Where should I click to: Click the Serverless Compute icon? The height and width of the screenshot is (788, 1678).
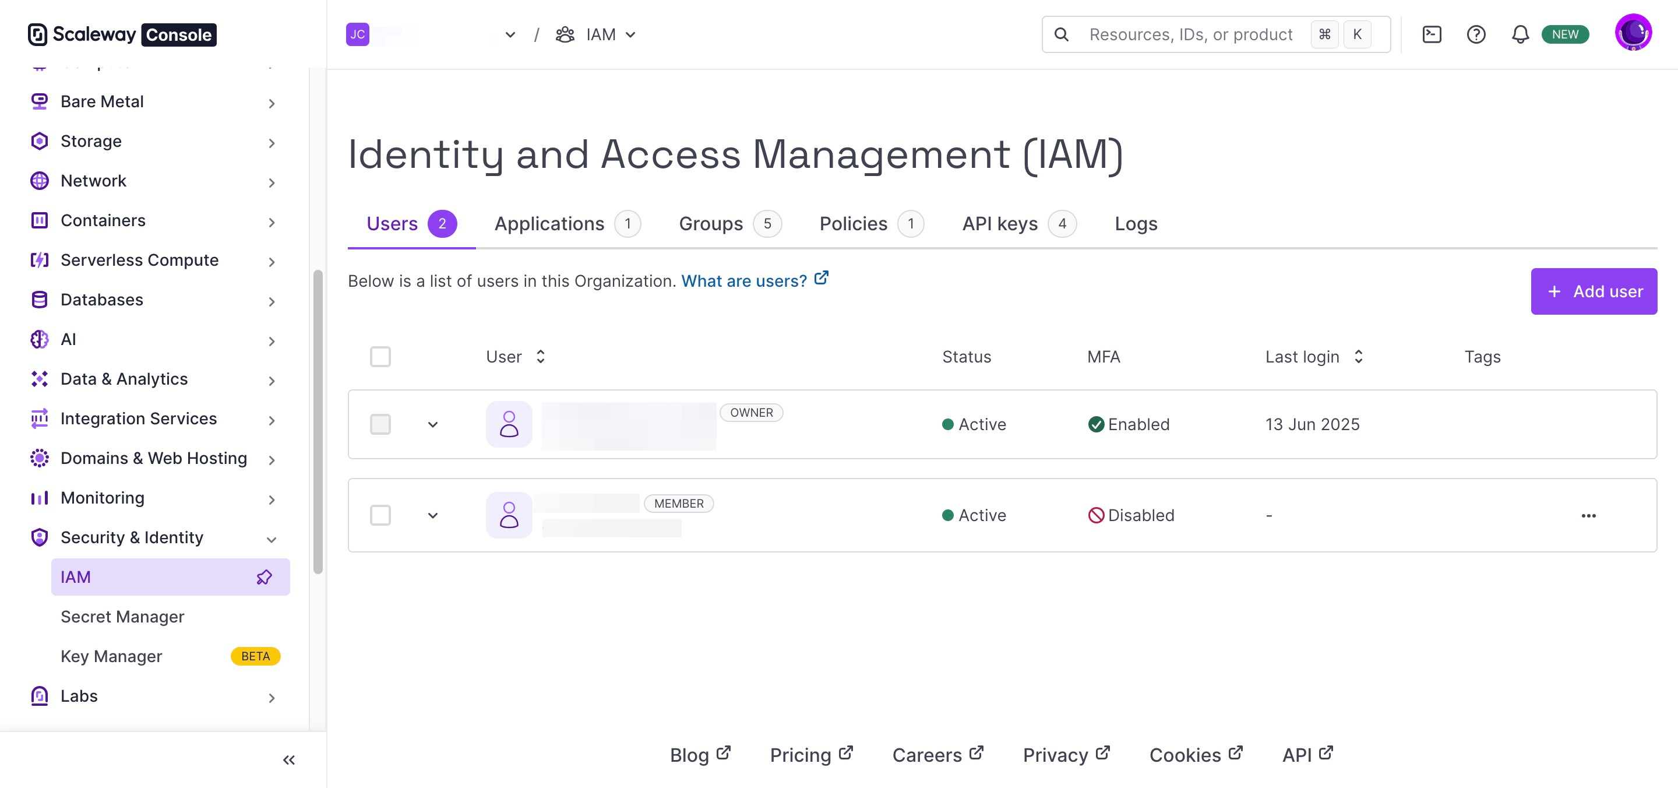39,260
